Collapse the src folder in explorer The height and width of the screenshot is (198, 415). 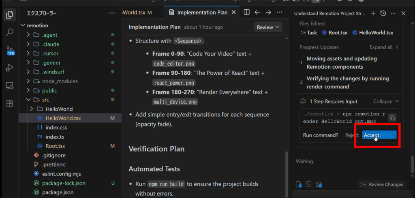coord(28,99)
